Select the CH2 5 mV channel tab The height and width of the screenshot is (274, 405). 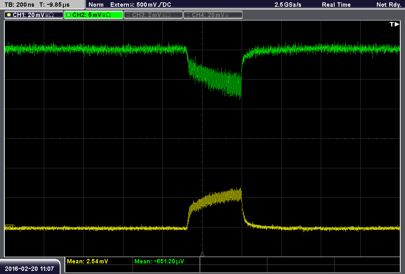click(x=93, y=15)
